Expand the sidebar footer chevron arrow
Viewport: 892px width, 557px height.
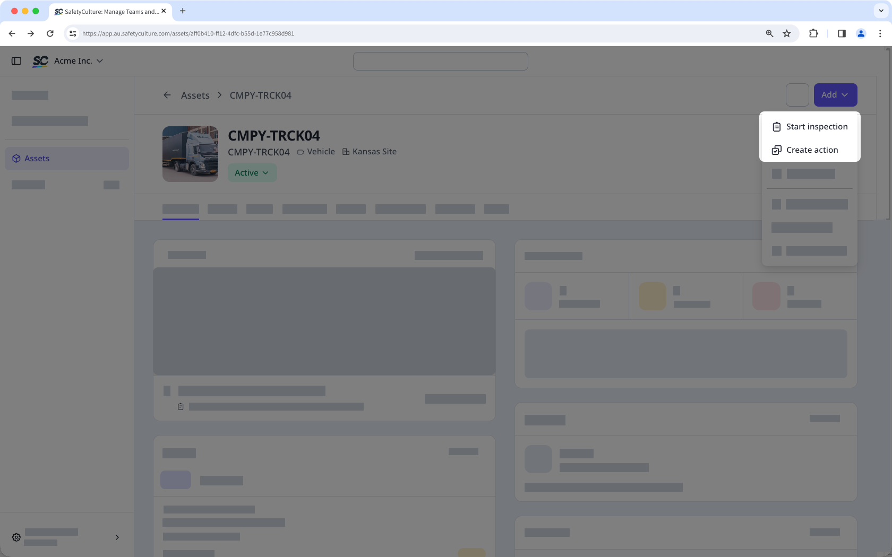tap(117, 537)
